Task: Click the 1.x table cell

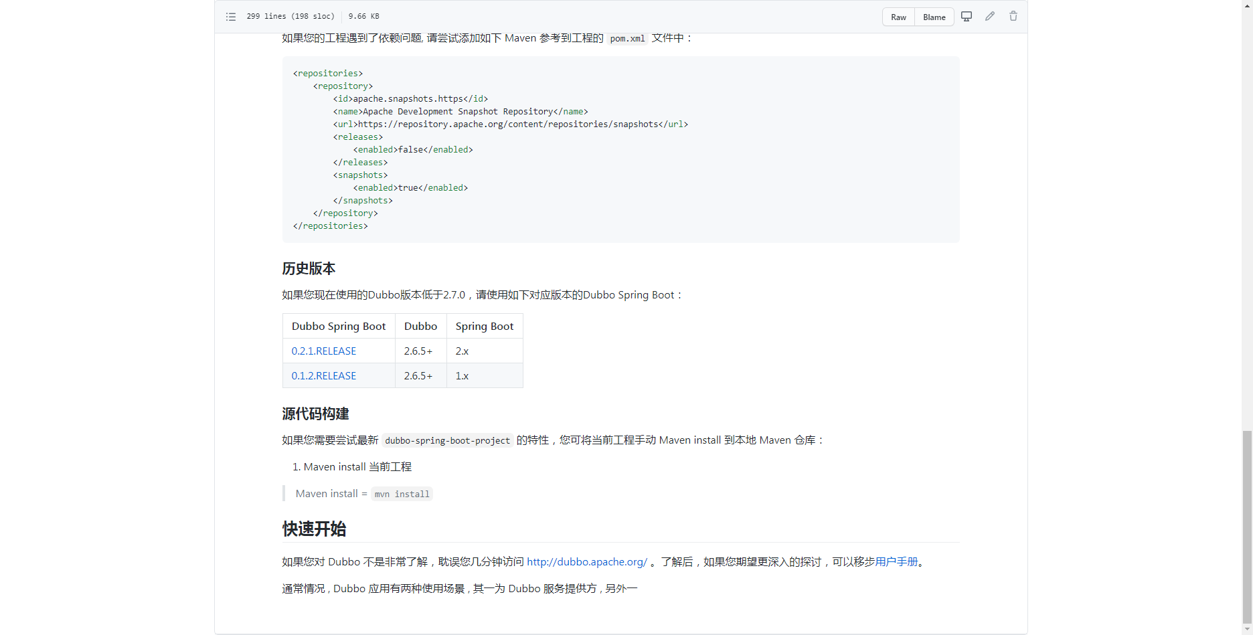Action: [x=485, y=375]
